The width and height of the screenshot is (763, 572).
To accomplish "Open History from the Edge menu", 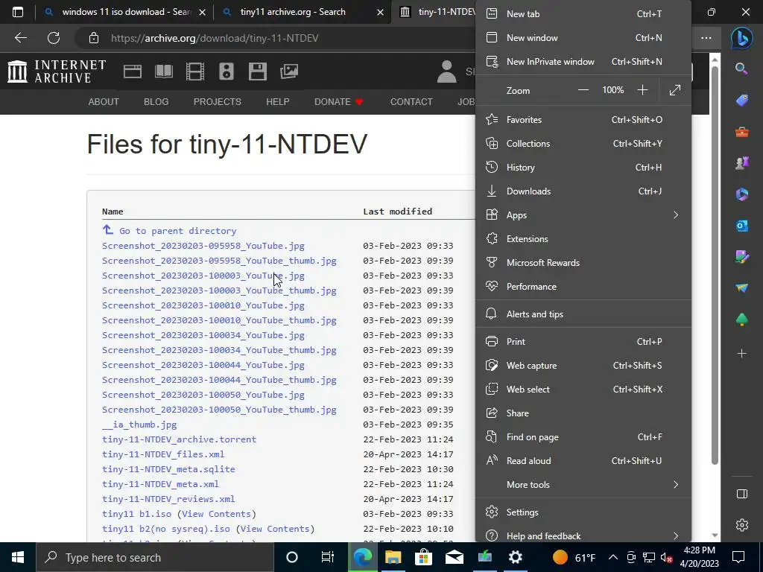I will (x=583, y=168).
